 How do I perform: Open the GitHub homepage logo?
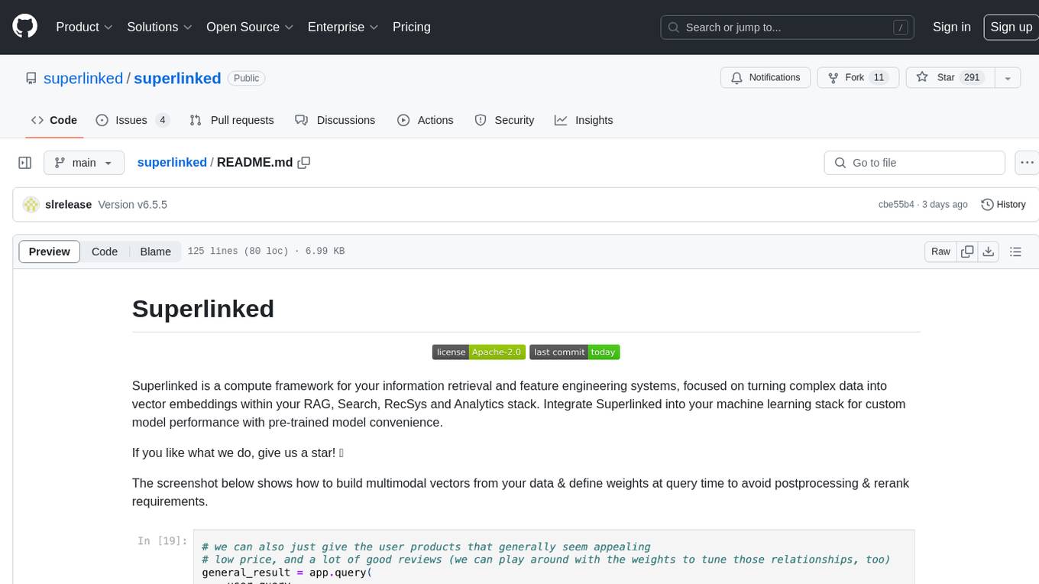[x=24, y=27]
